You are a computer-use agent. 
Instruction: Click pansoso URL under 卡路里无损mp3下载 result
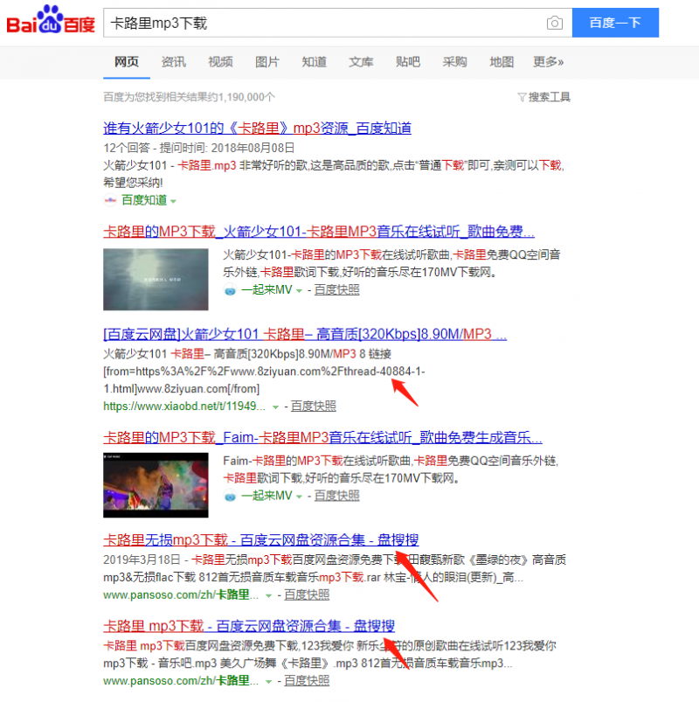181,595
